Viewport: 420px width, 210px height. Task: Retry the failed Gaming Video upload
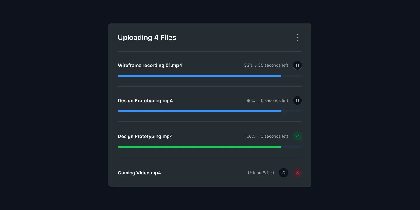coord(283,173)
